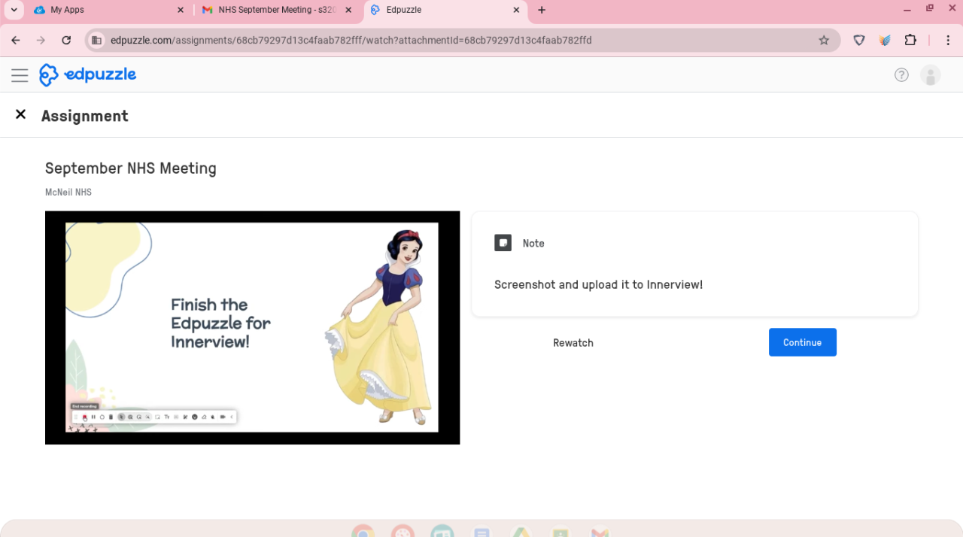Open the help question mark icon

point(901,74)
